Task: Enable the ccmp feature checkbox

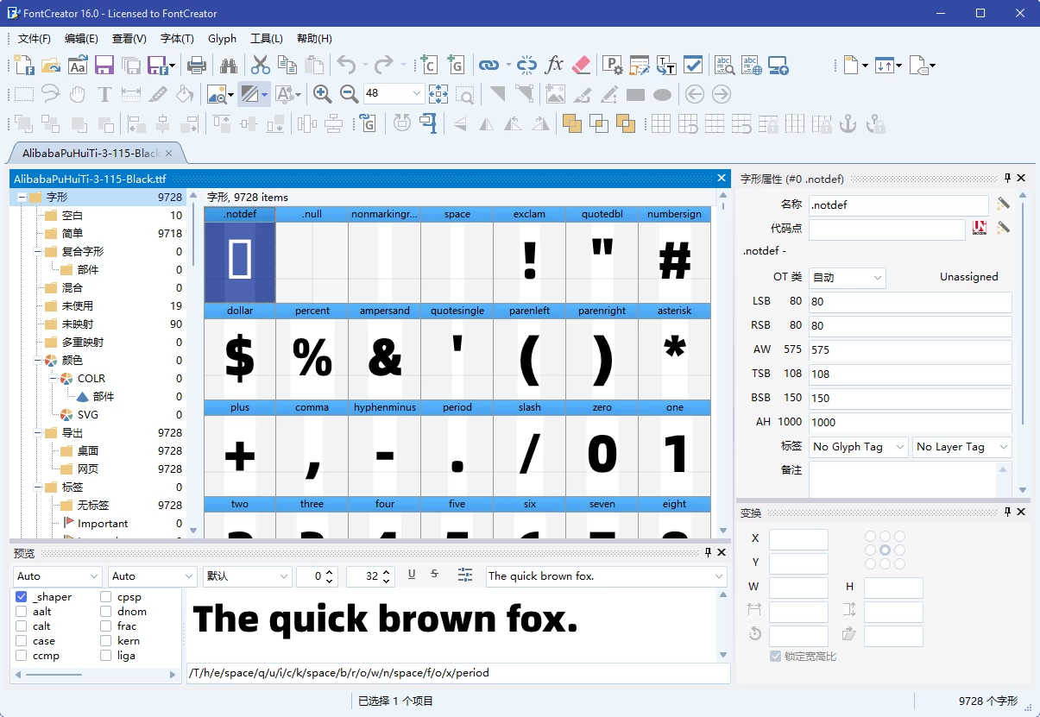Action: [22, 656]
